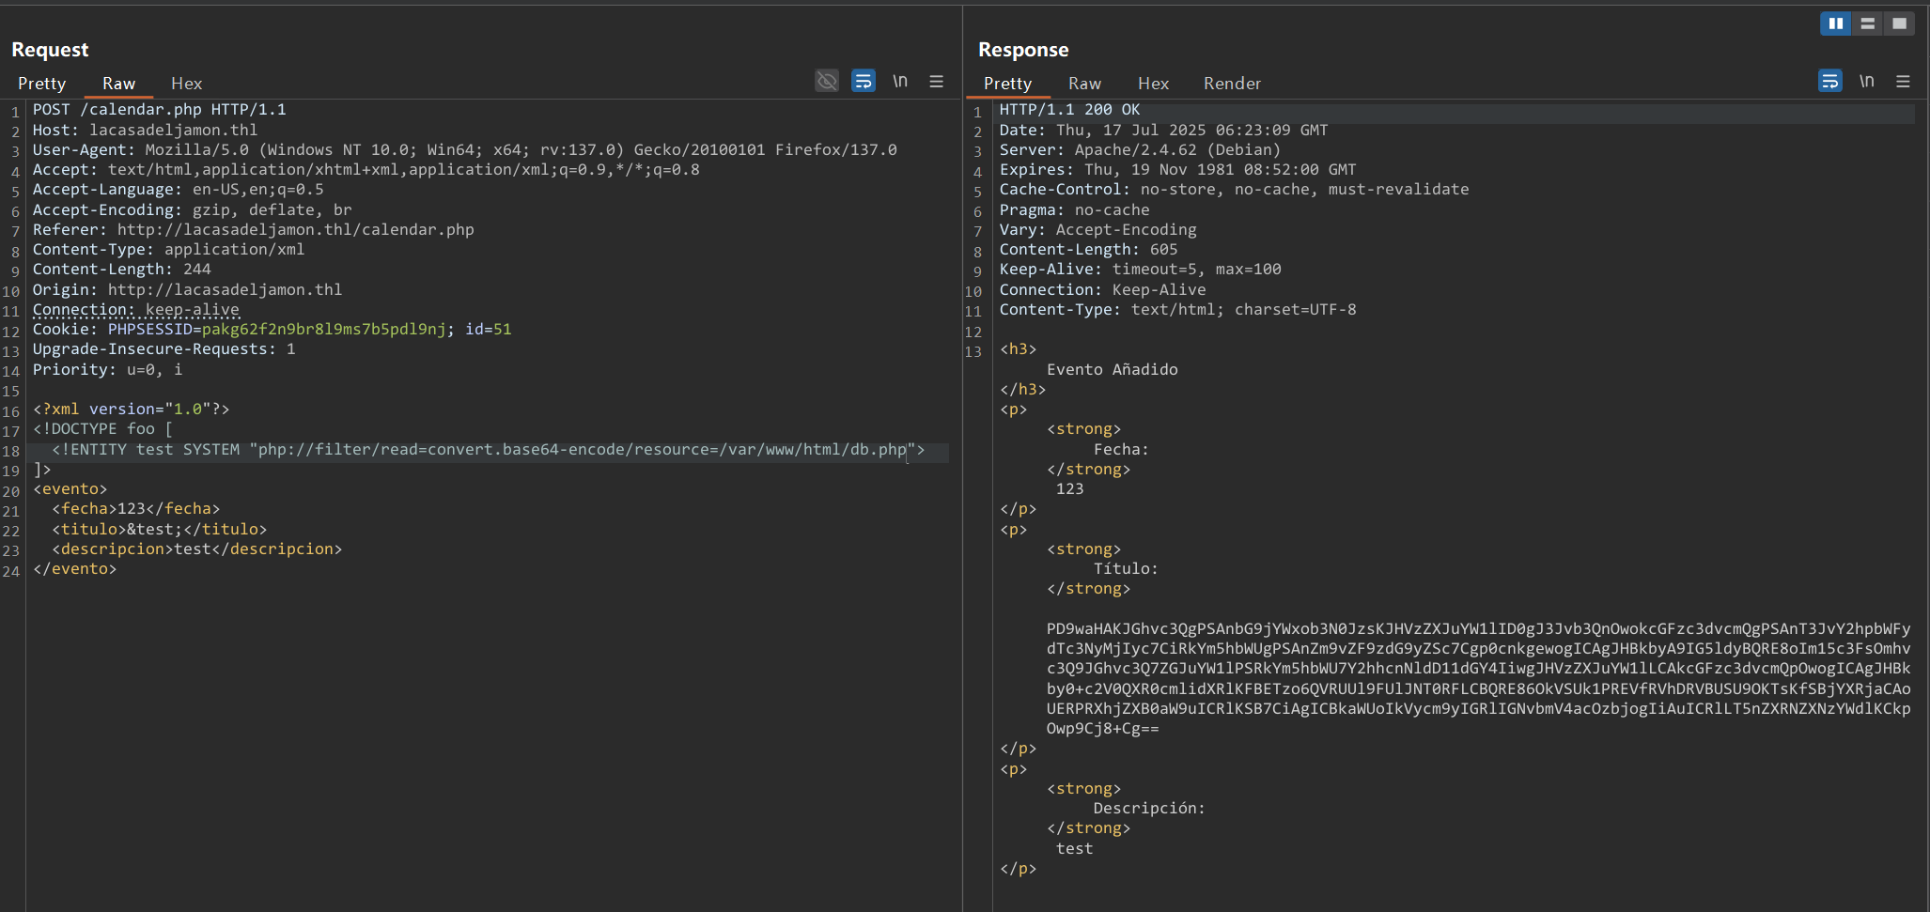Image resolution: width=1930 pixels, height=912 pixels.
Task: Click the <descripcion>test</descripcion> line
Action: (197, 549)
